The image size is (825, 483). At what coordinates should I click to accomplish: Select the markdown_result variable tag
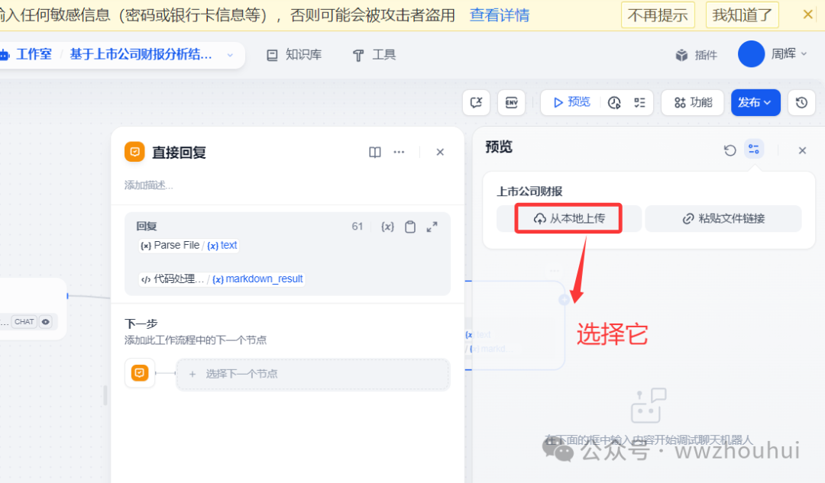[x=222, y=279]
